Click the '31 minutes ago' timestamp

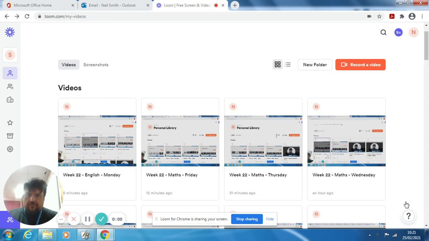coord(242,193)
